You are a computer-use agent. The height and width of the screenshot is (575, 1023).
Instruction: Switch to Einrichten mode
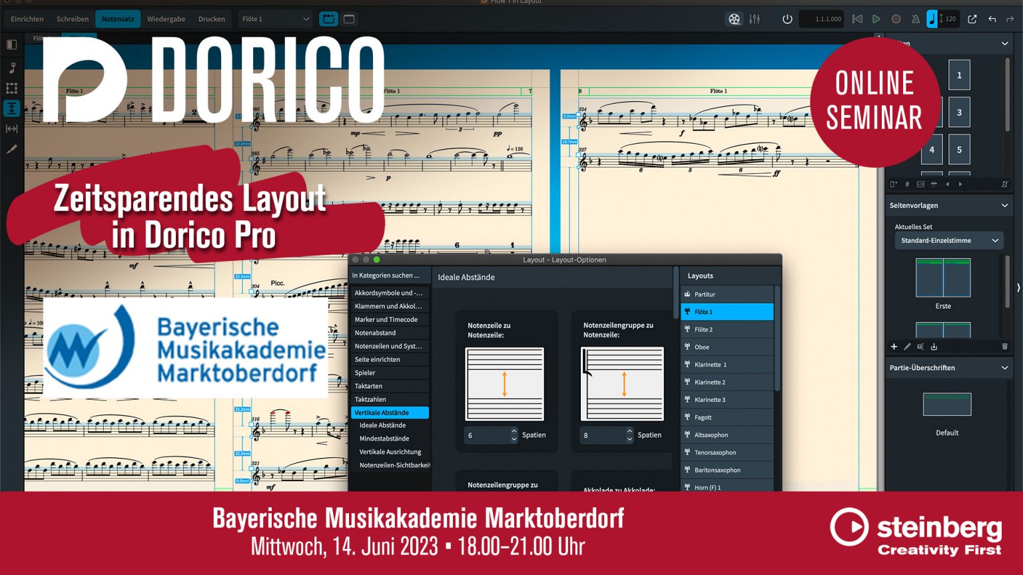27,19
